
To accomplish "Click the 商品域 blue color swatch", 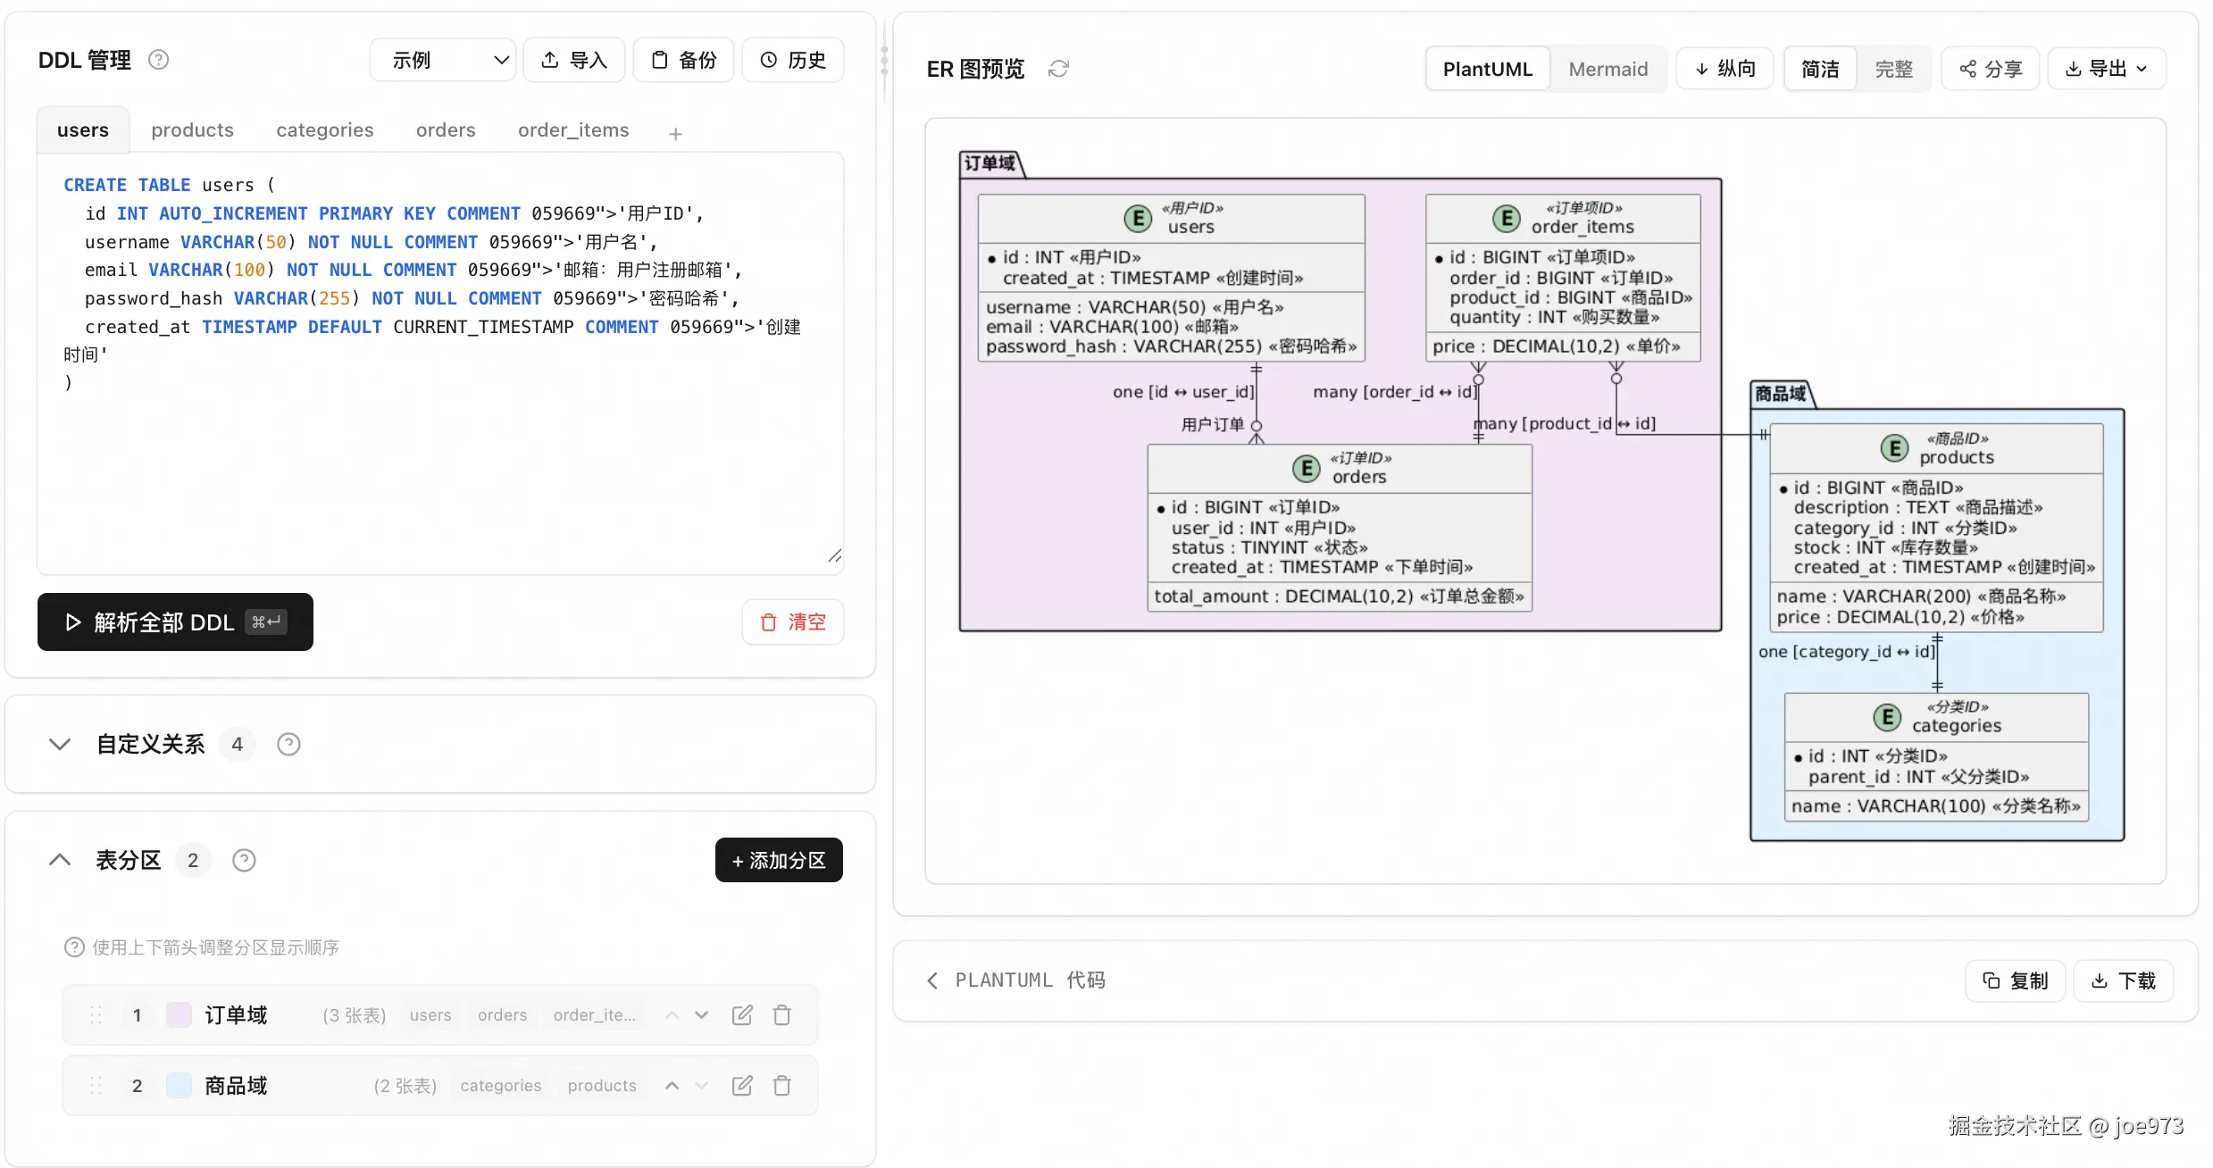I will click(x=180, y=1086).
